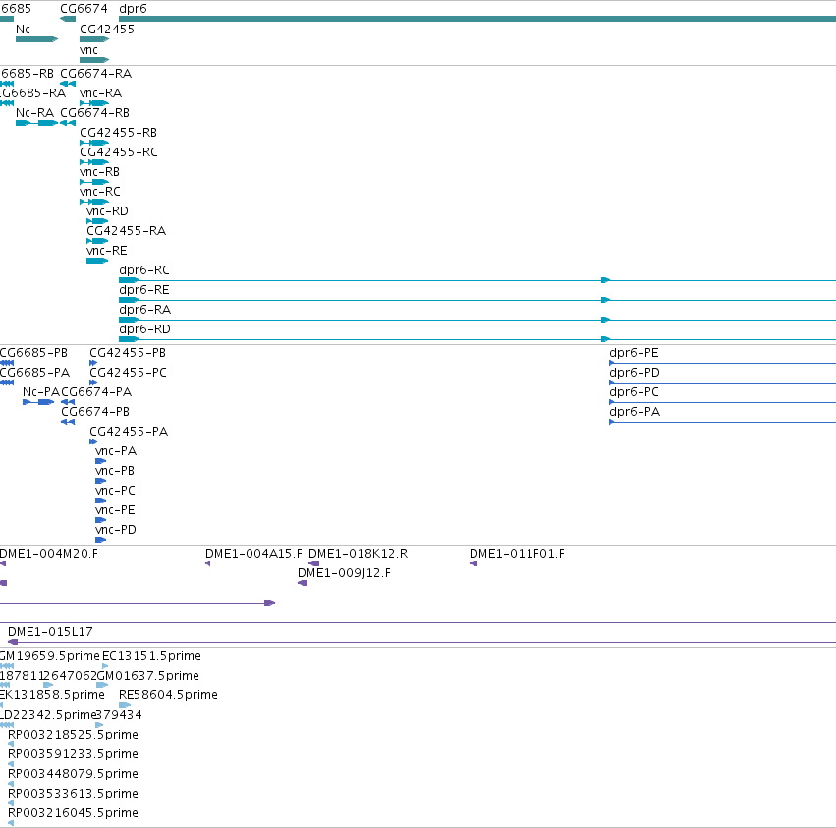Select the RP003591233.5prime EST label
The image size is (836, 828).
[x=73, y=754]
